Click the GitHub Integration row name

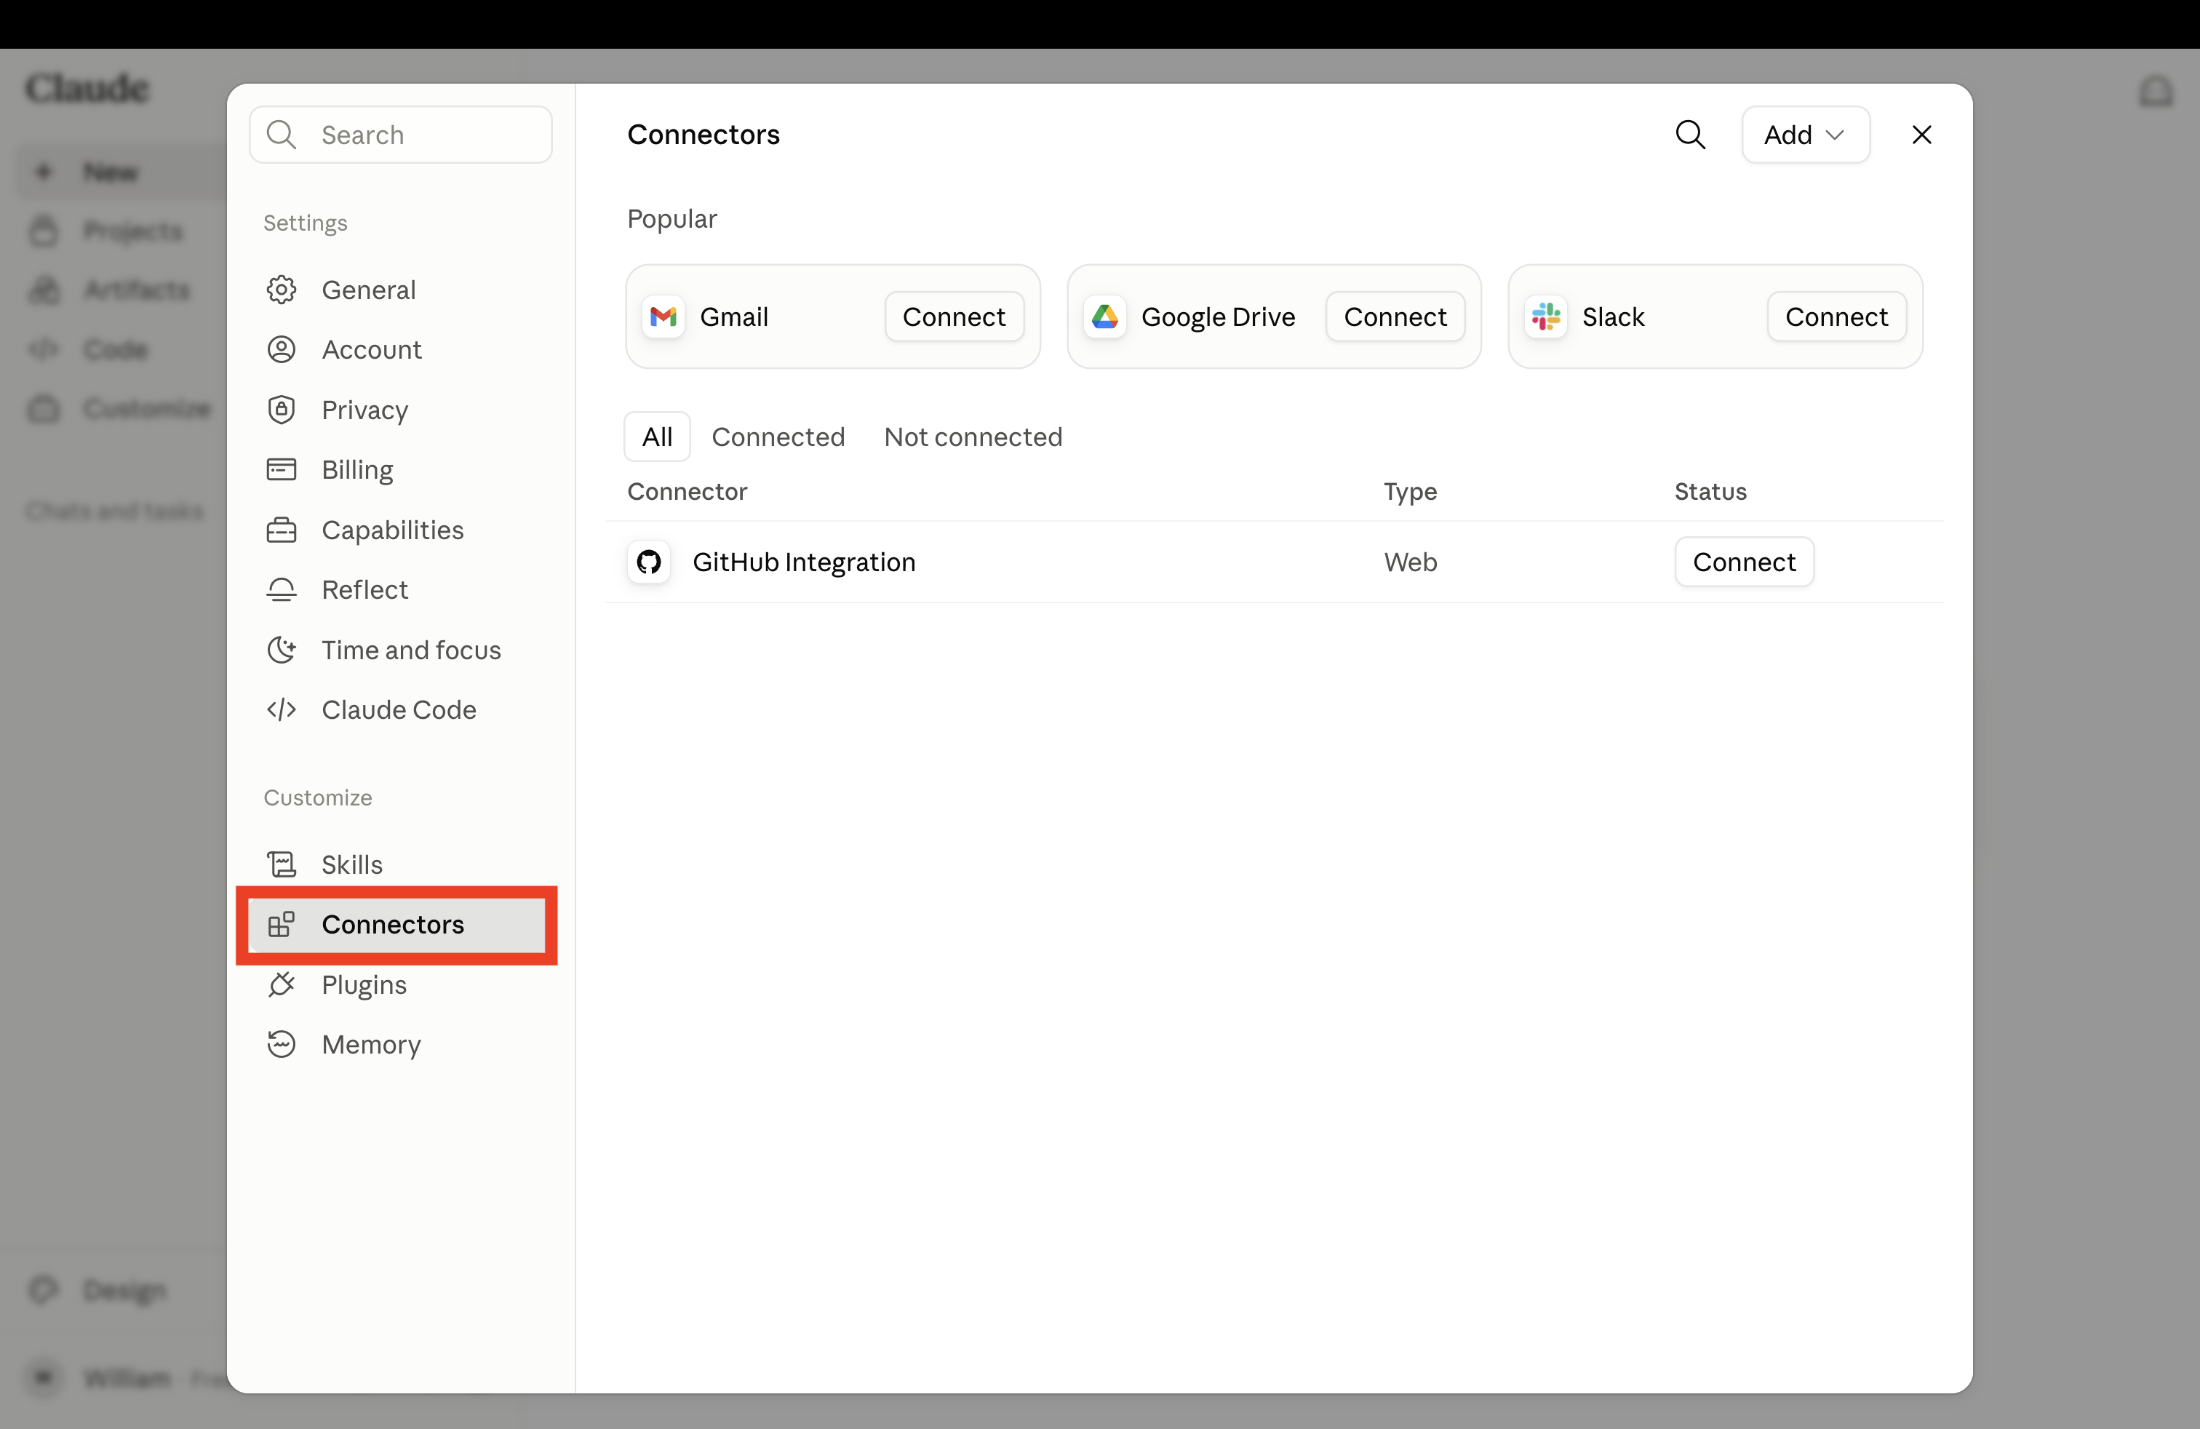[804, 562]
